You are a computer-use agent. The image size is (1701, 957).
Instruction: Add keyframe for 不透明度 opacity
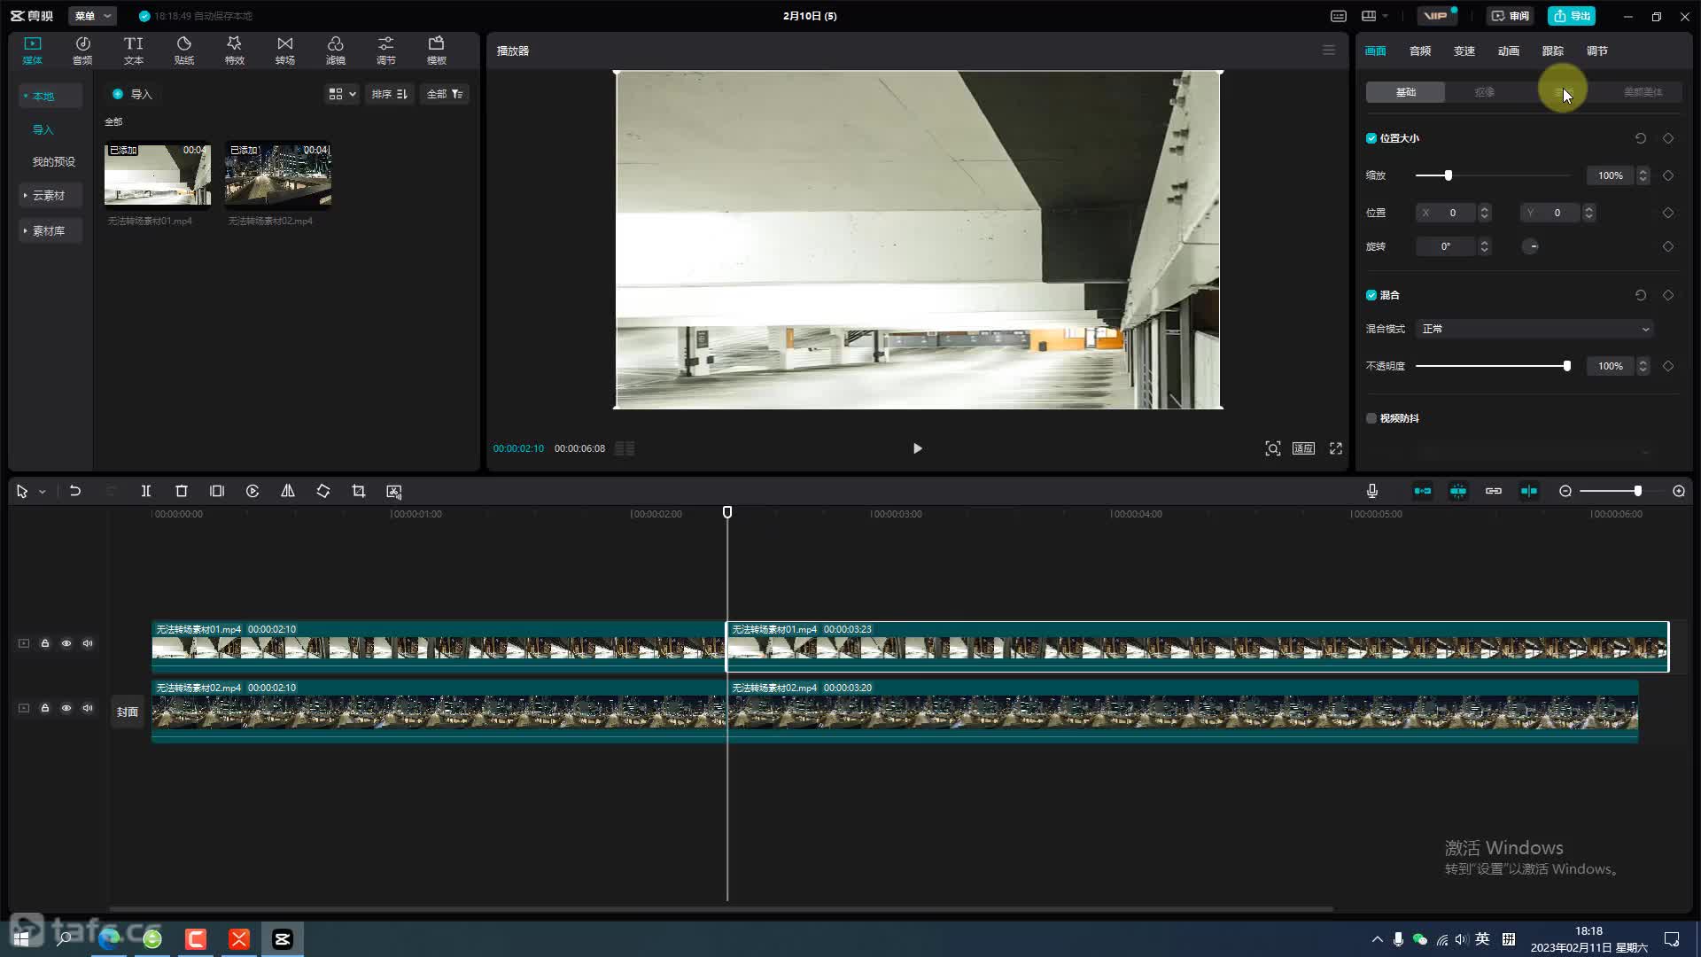(1668, 366)
